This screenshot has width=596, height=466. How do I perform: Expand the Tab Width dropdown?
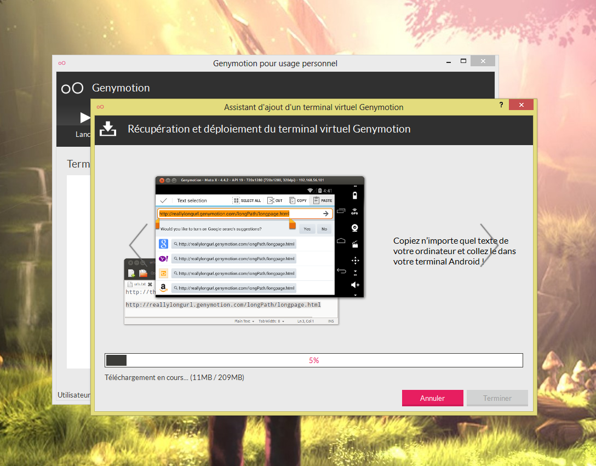(x=271, y=321)
